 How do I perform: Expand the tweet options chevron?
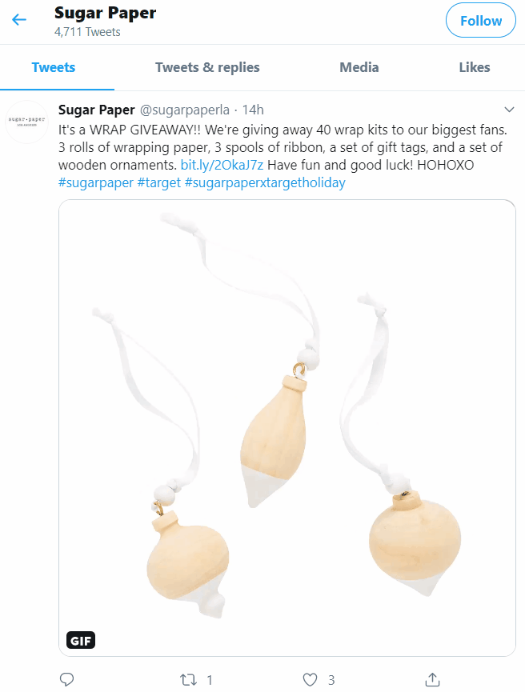[509, 110]
